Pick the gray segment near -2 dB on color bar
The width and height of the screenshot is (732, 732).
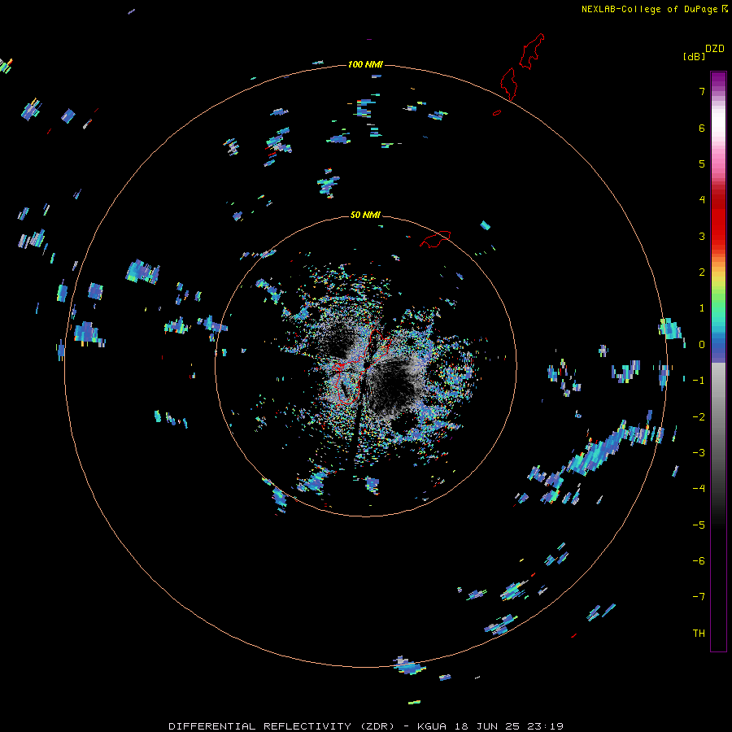pos(718,417)
